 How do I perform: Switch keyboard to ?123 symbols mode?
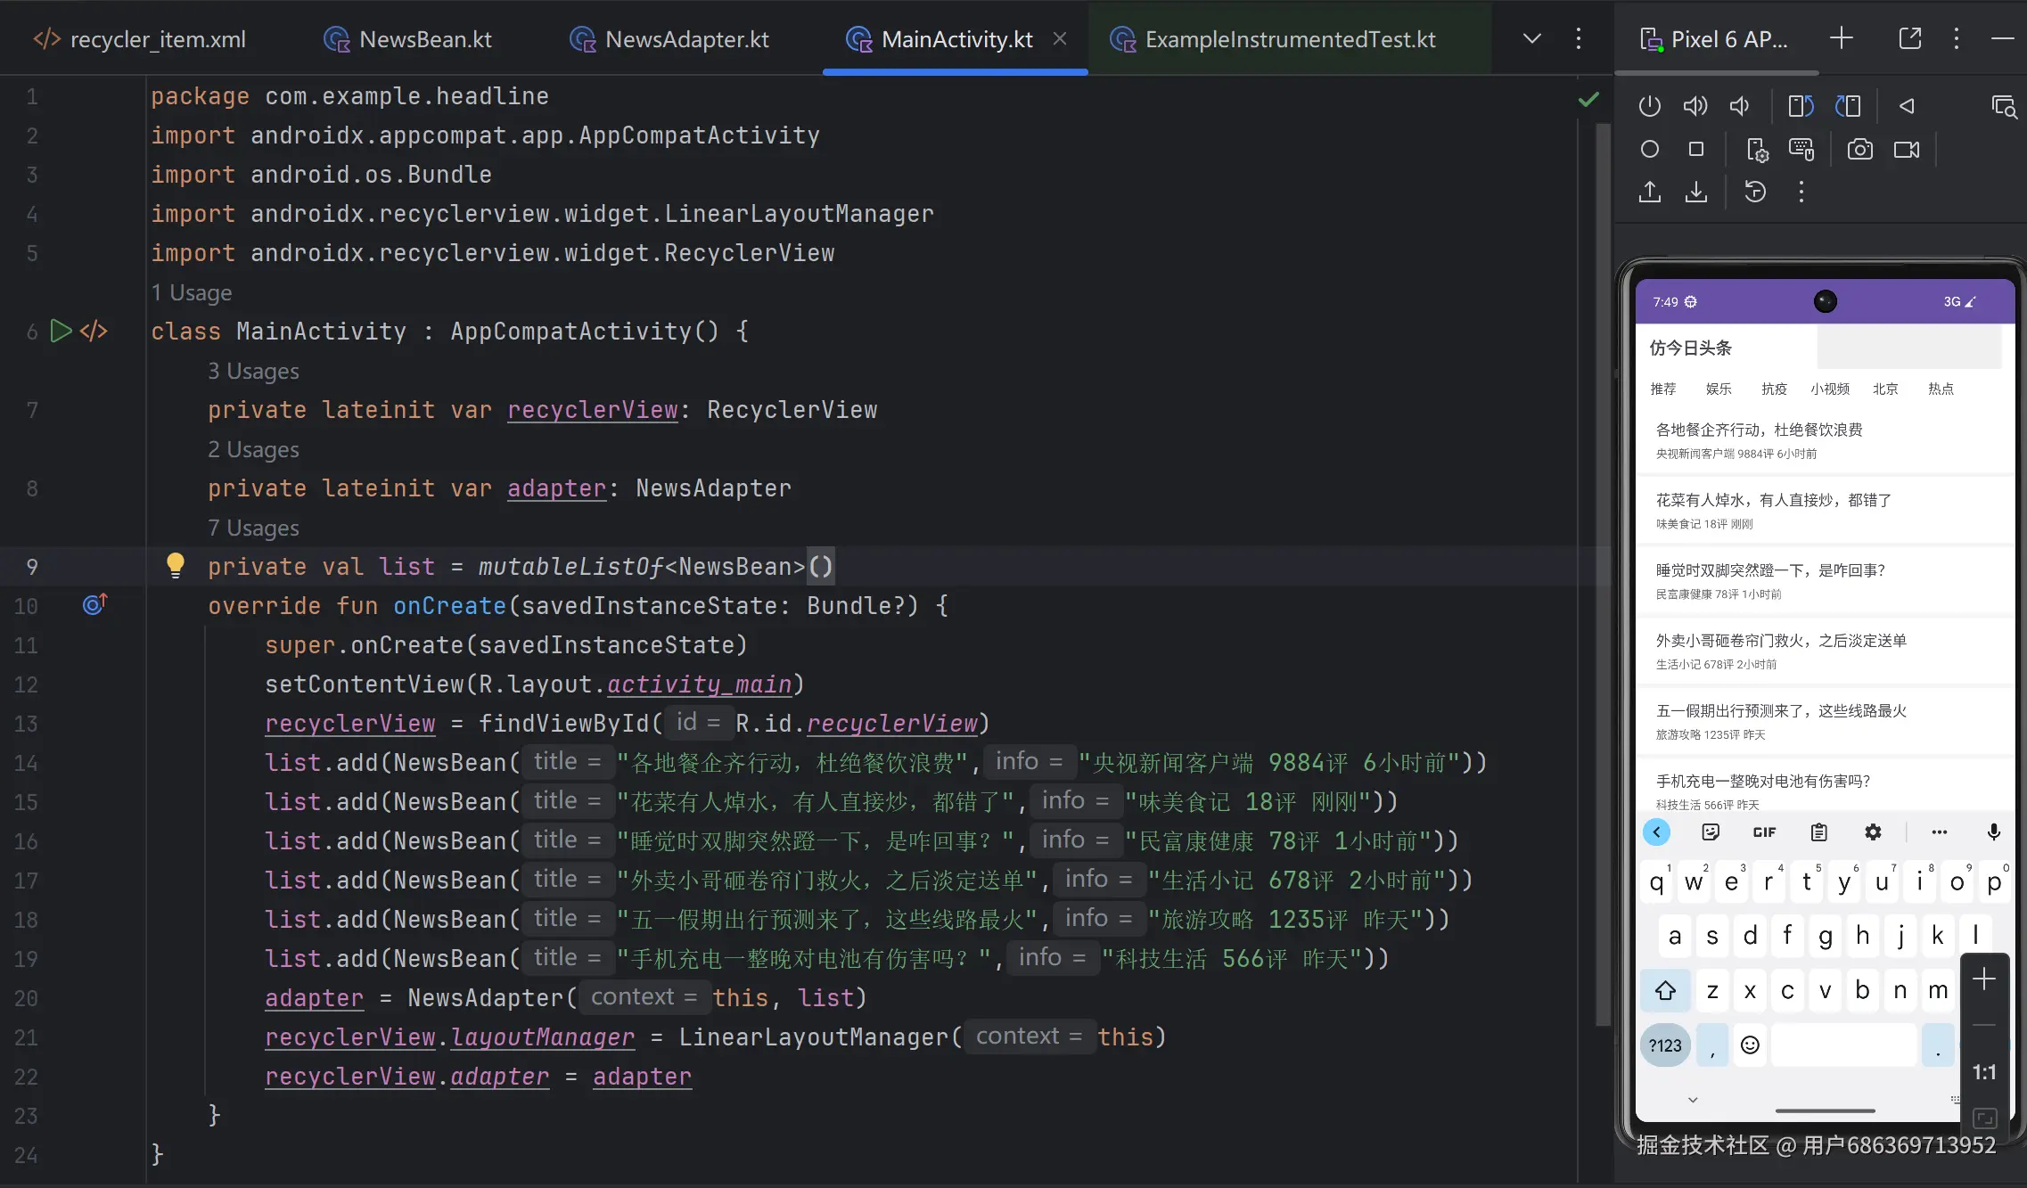tap(1664, 1045)
